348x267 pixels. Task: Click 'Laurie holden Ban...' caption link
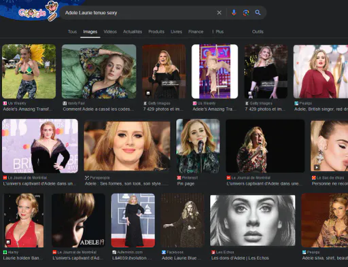pos(23,258)
